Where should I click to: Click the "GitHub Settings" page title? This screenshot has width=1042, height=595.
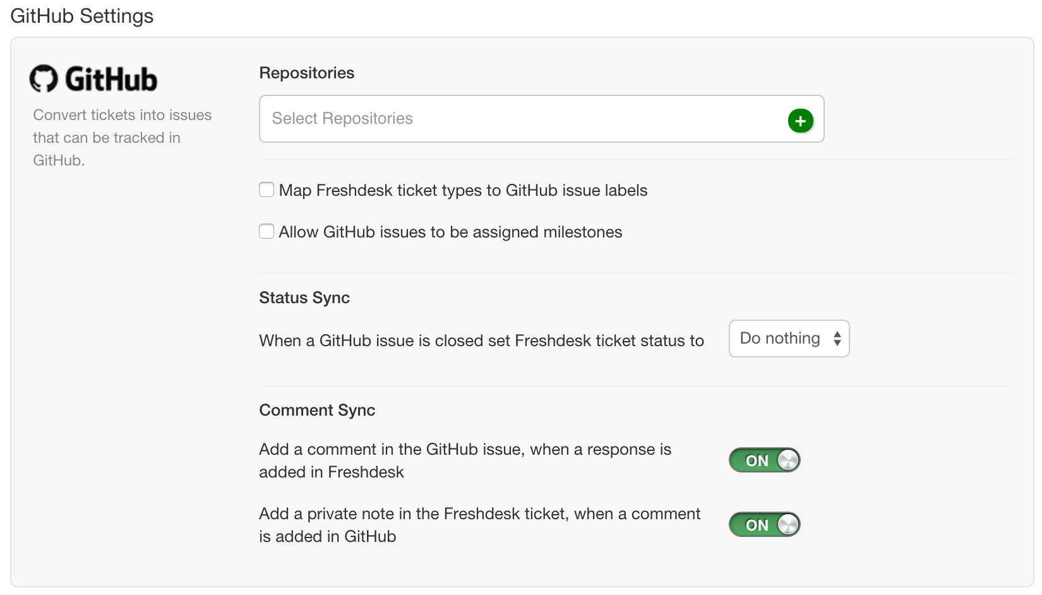tap(82, 16)
